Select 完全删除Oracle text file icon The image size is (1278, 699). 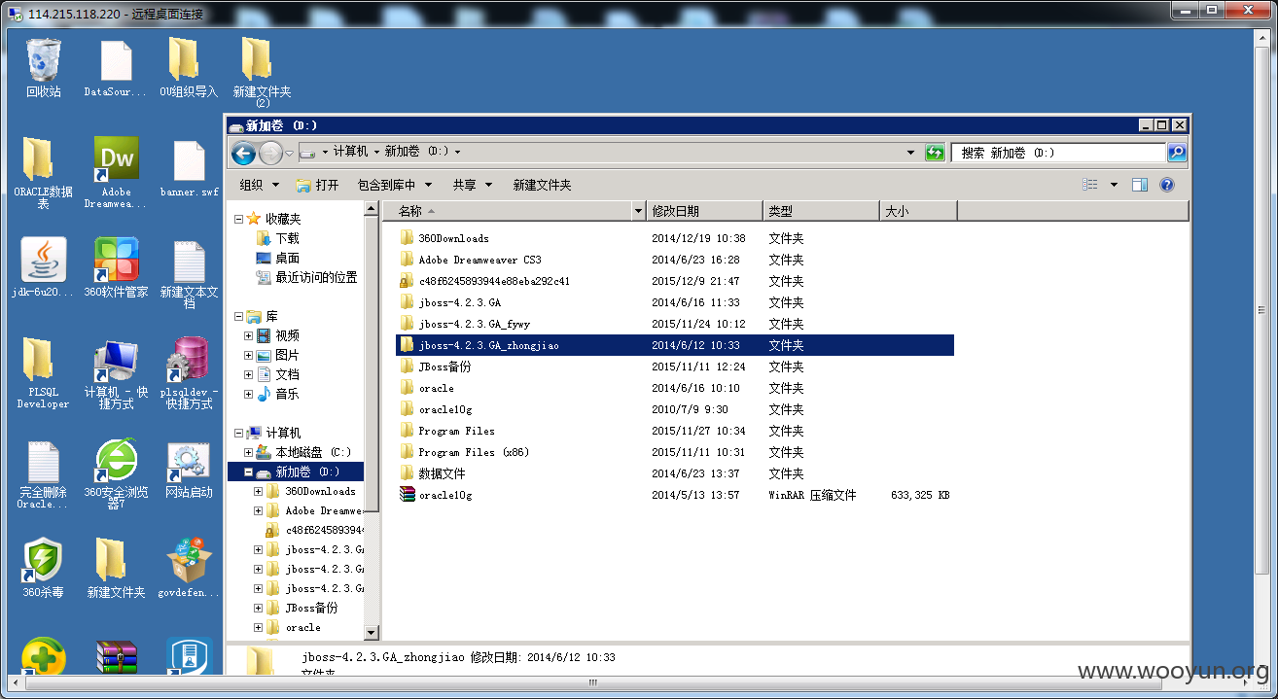click(43, 474)
